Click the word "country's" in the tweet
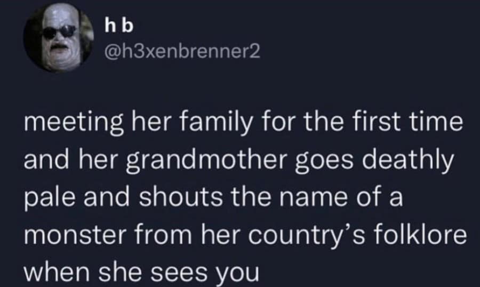The width and height of the screenshot is (480, 287). point(293,235)
